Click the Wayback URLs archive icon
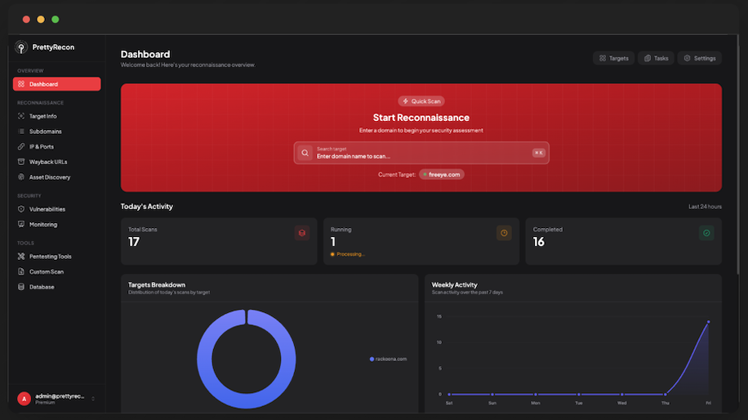This screenshot has height=420, width=748. pos(21,162)
